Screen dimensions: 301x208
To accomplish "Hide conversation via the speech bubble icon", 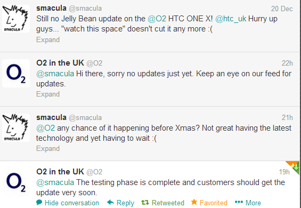I will pos(39,202).
